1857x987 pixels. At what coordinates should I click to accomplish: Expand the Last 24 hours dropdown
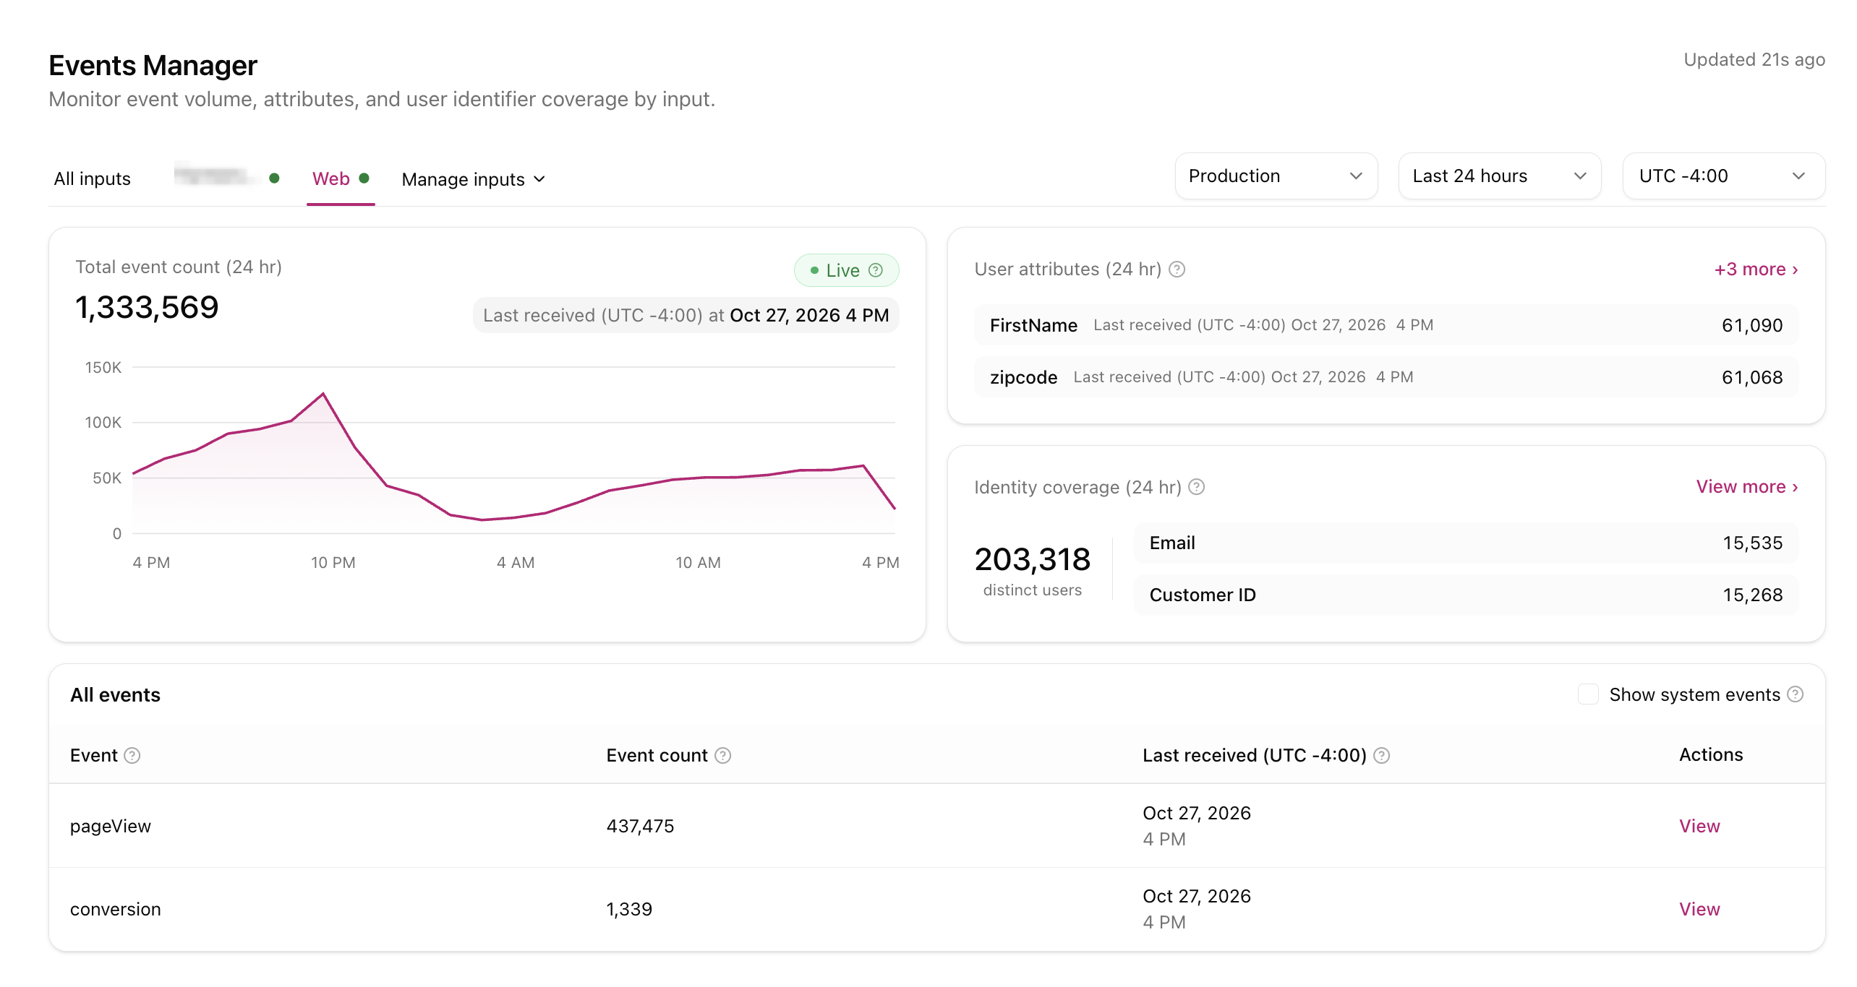[x=1500, y=176]
